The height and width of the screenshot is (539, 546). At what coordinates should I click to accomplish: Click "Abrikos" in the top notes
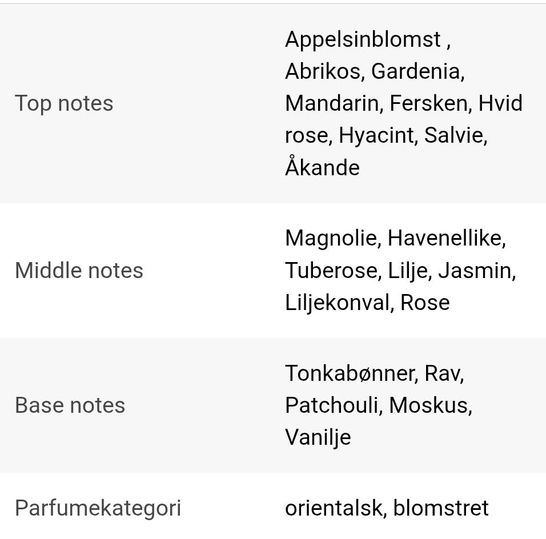[323, 71]
